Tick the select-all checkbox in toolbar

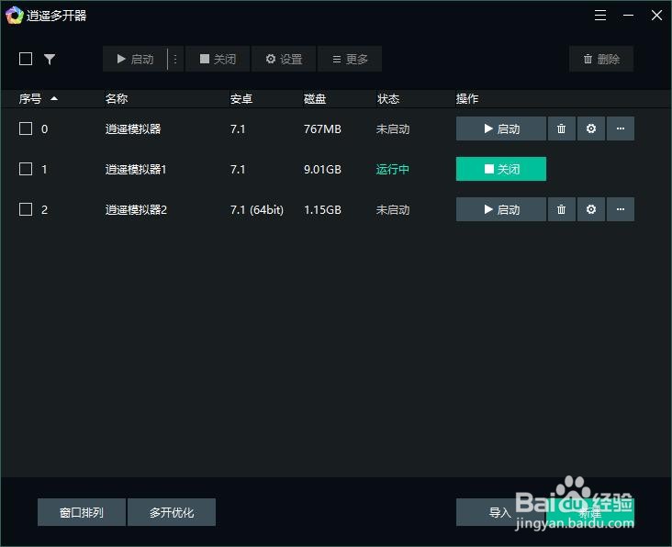pyautogui.click(x=26, y=59)
